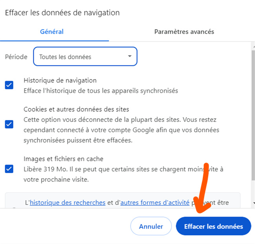Click the caret arrow in the Période selector
Viewport: 255px width, 244px height.
click(130, 56)
